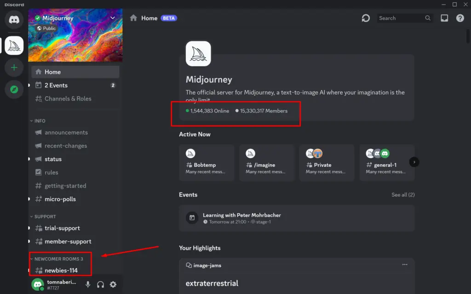Collapse the INFO category
The width and height of the screenshot is (471, 294).
click(38, 121)
